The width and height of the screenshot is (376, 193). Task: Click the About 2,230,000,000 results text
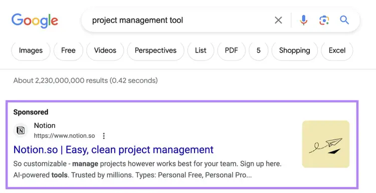(x=85, y=80)
